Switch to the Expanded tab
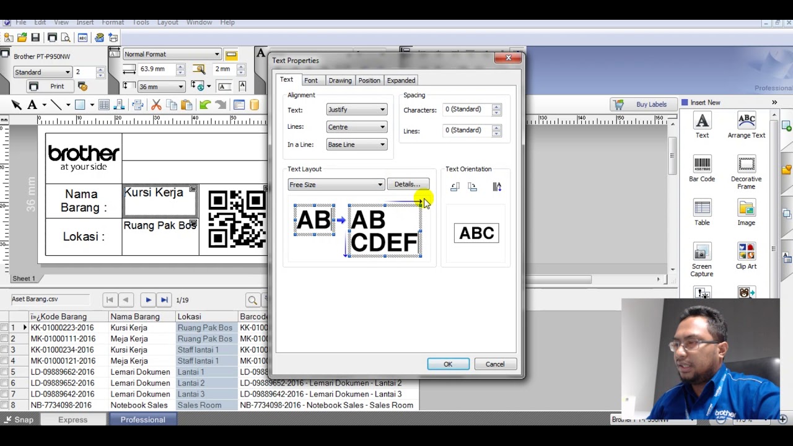This screenshot has width=793, height=446. 401,81
